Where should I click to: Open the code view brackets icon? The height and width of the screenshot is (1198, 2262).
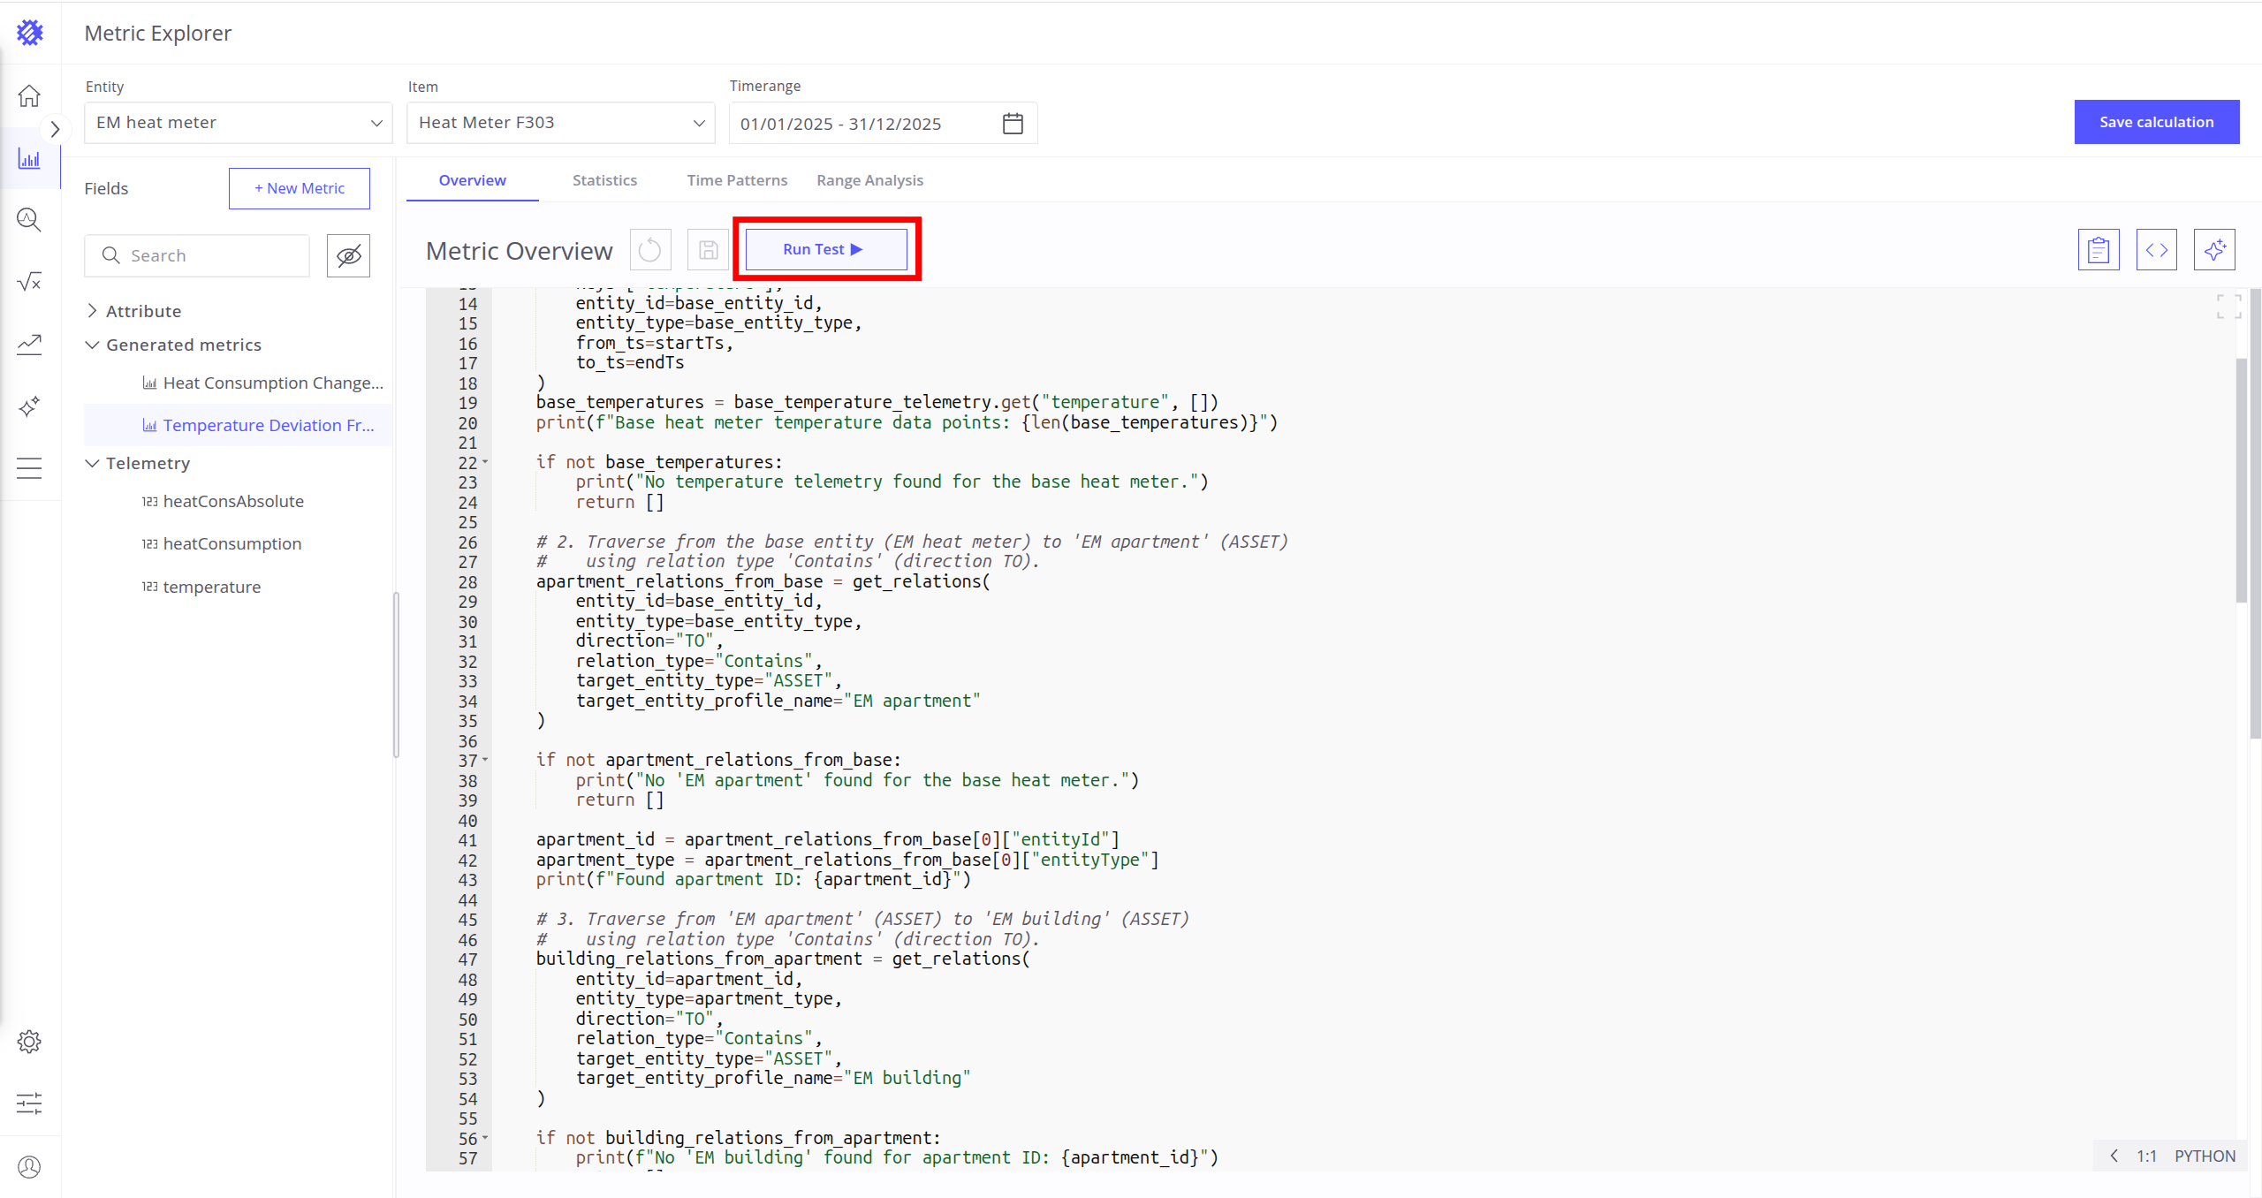[2156, 250]
